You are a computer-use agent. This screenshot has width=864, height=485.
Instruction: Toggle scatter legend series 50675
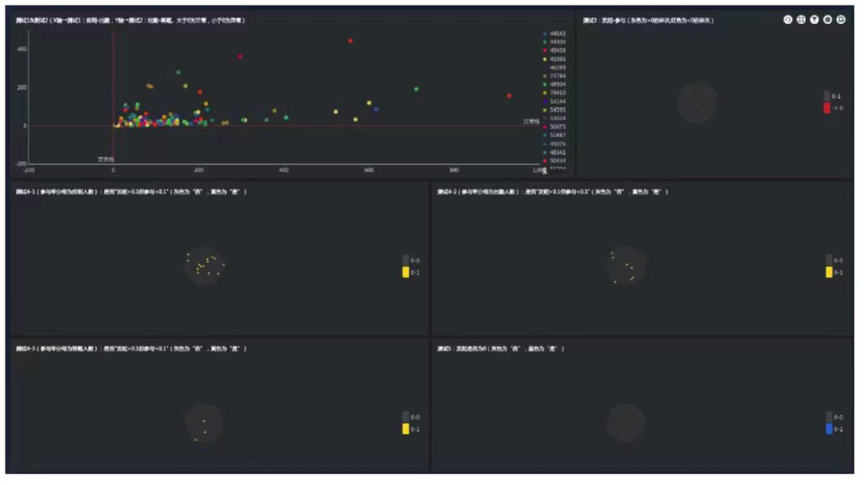(x=554, y=127)
